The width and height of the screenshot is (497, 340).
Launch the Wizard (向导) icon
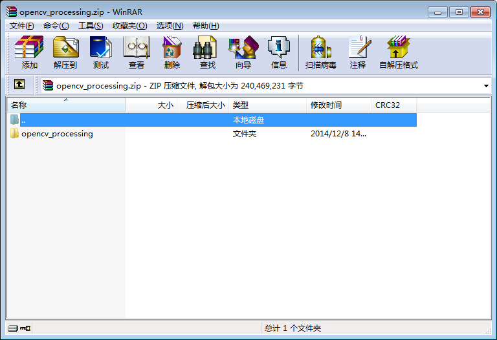pos(243,52)
